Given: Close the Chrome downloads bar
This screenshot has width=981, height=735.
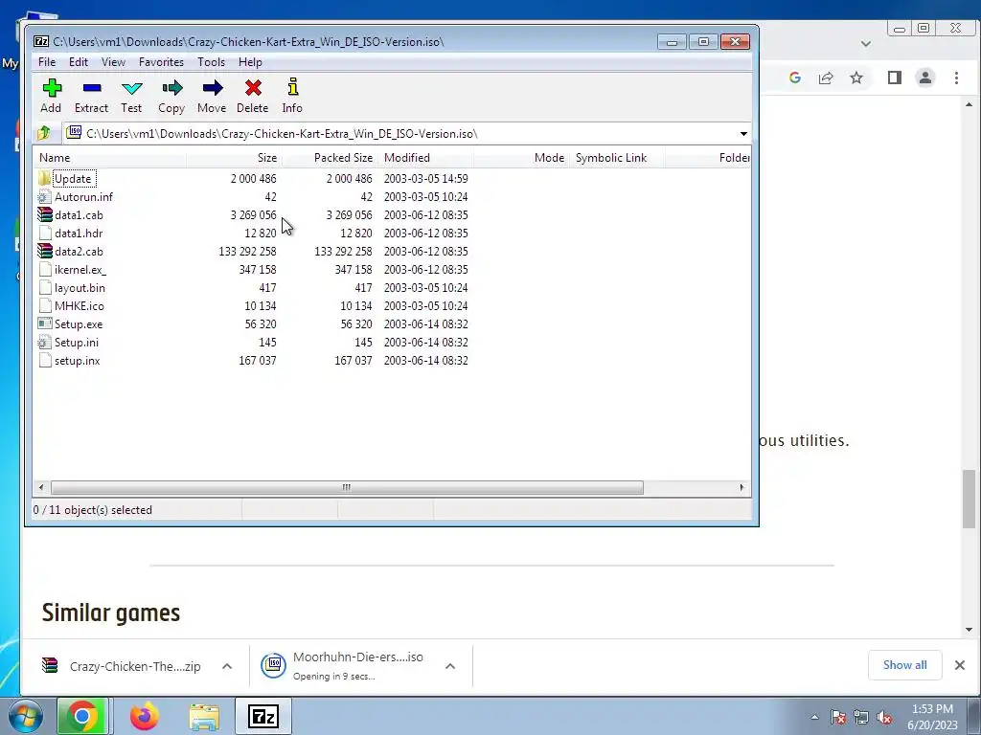Looking at the screenshot, I should 960,665.
